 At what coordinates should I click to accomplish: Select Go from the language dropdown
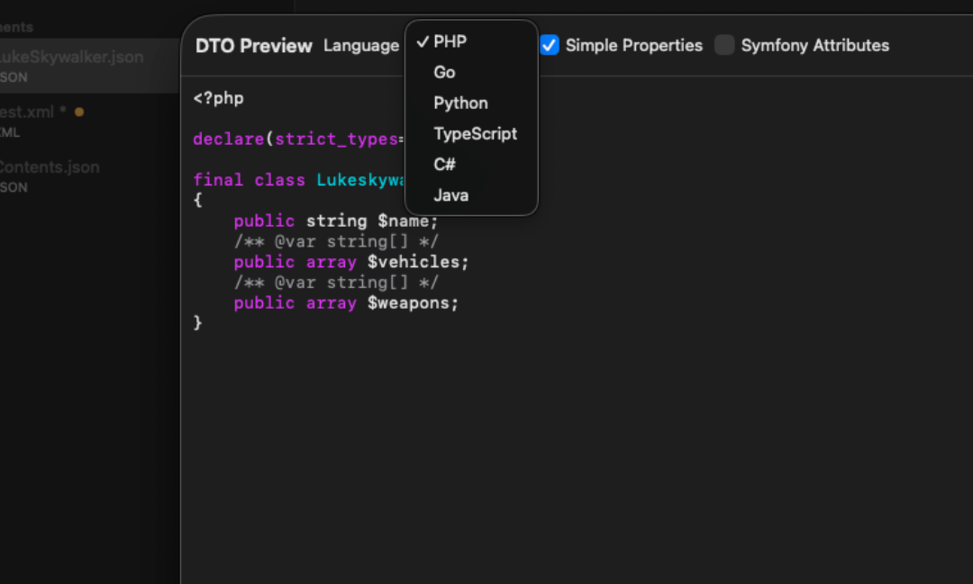[446, 72]
